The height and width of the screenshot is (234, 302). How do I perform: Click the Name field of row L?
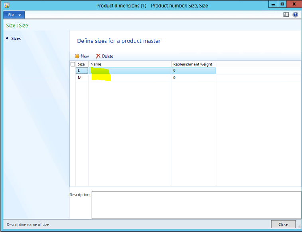coord(129,71)
